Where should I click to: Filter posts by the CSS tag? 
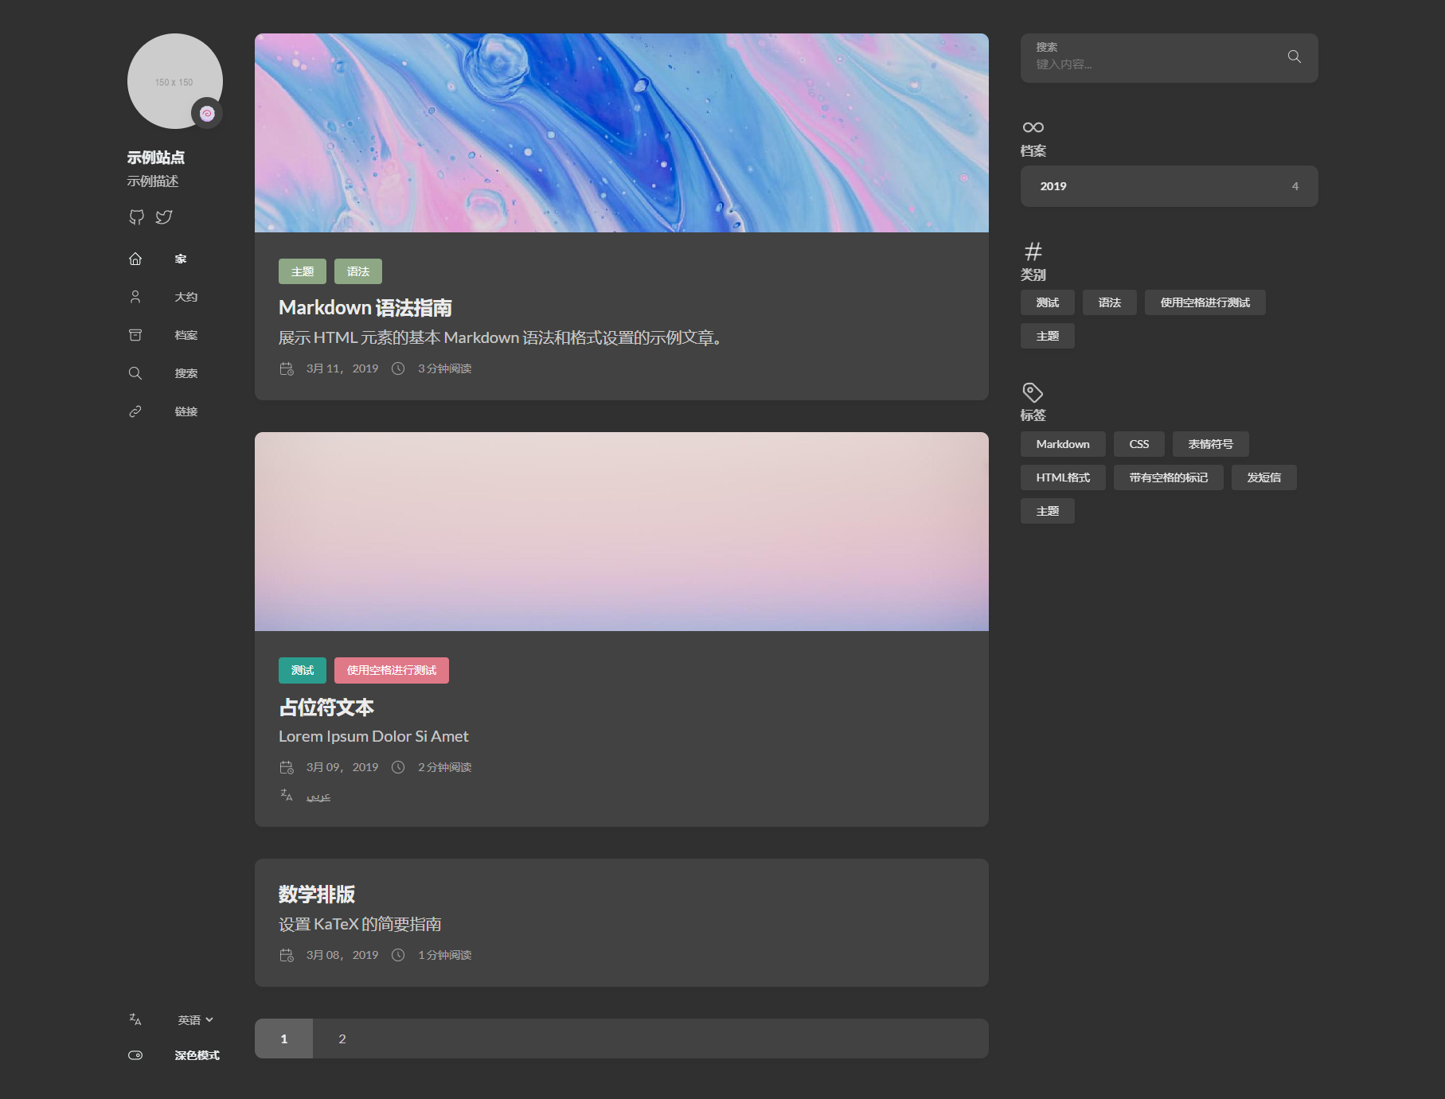(x=1138, y=443)
